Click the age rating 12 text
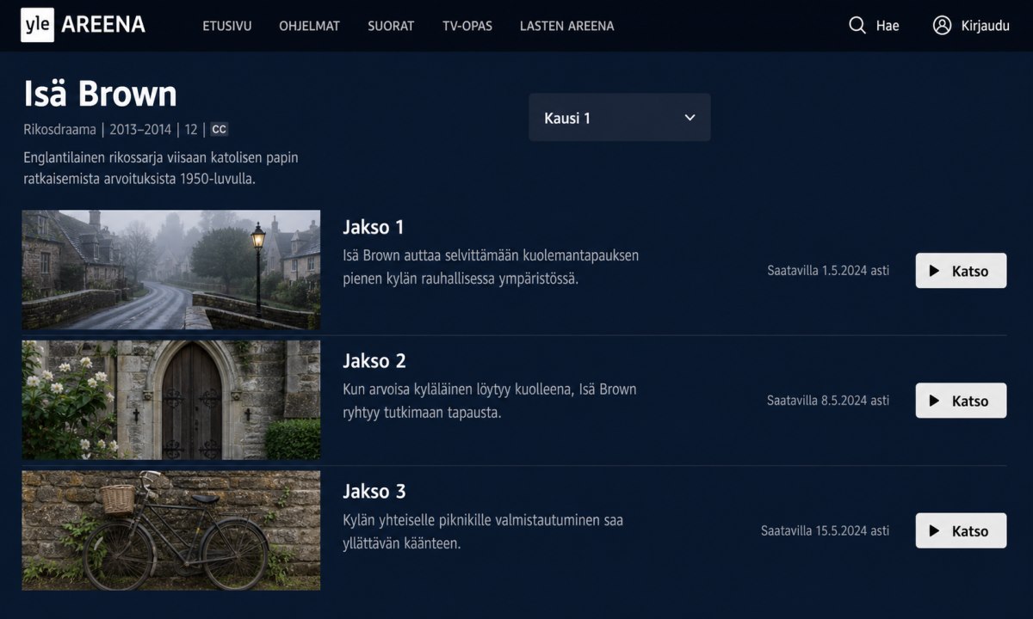Image resolution: width=1033 pixels, height=619 pixels. [x=191, y=130]
